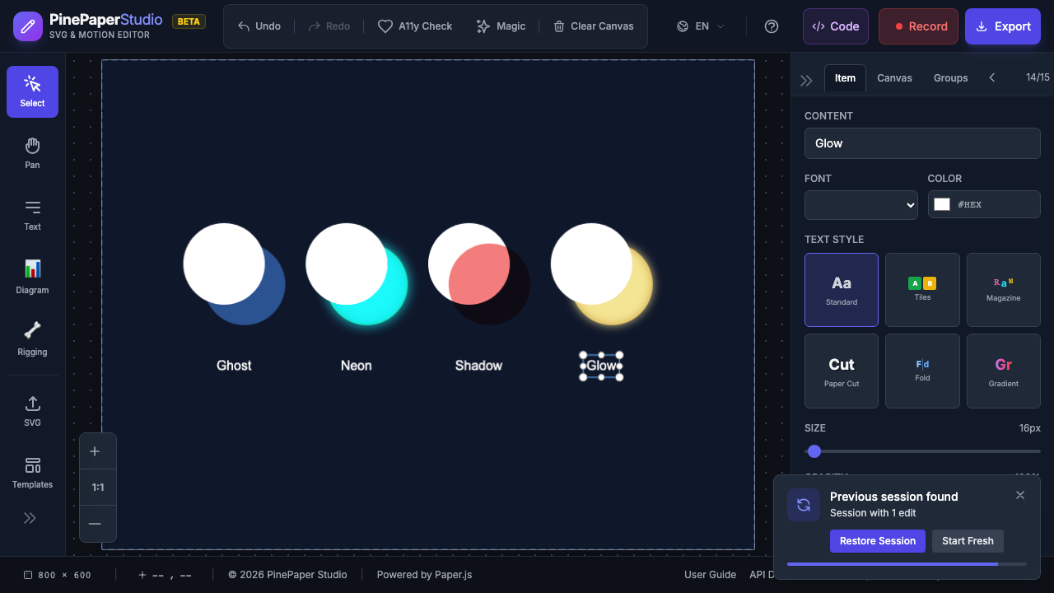Click the SVG export icon in sidebar
The width and height of the screenshot is (1054, 593).
pyautogui.click(x=31, y=409)
